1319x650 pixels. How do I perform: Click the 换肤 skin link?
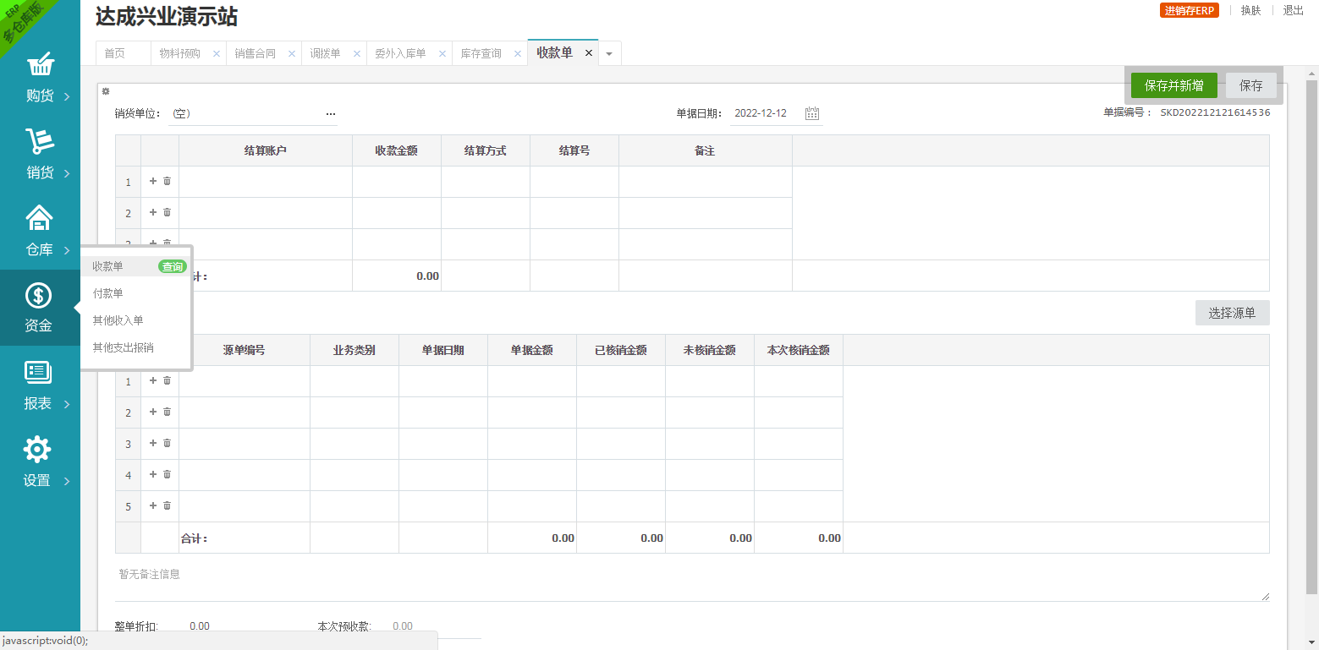pos(1250,10)
